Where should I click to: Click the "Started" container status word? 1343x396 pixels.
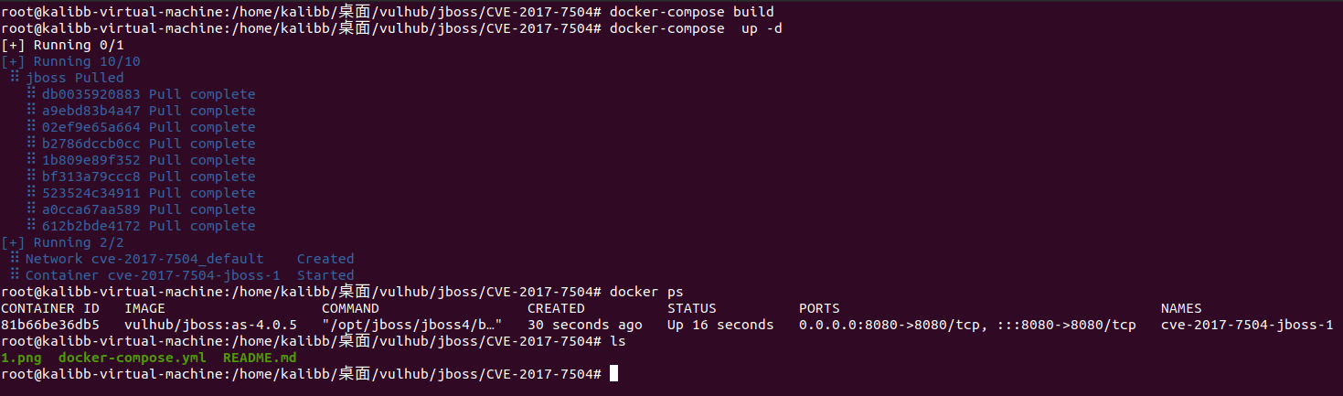325,275
